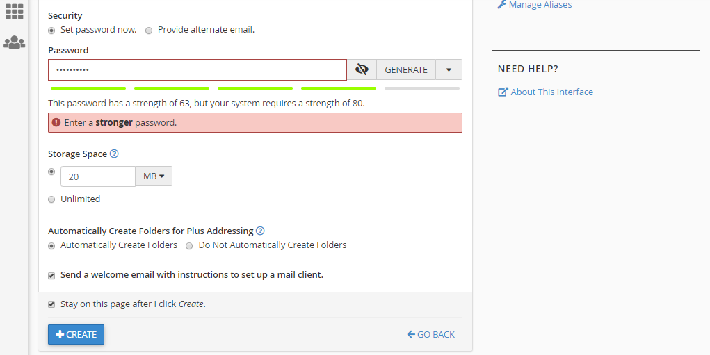Click the Create button

[76, 334]
